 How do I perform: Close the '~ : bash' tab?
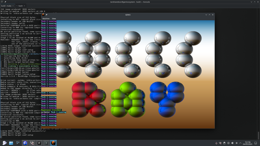pos(24,6)
